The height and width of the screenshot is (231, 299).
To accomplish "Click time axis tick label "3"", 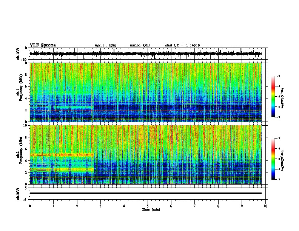I will click(x=100, y=206).
